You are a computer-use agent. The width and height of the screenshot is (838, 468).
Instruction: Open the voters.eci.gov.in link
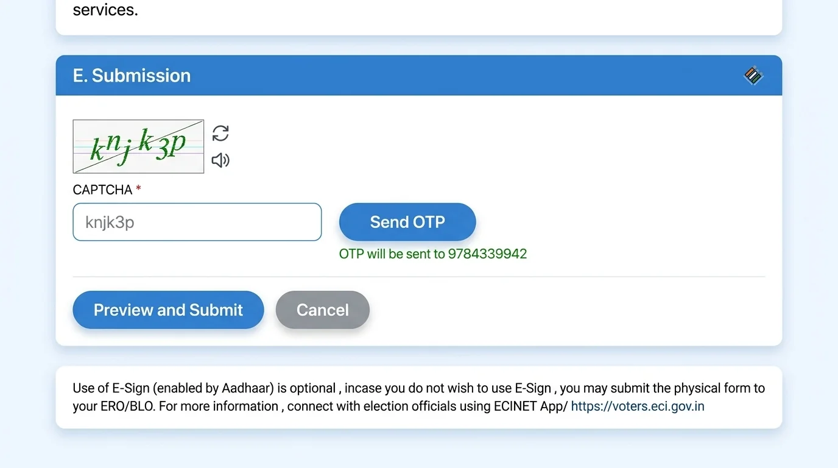(638, 406)
